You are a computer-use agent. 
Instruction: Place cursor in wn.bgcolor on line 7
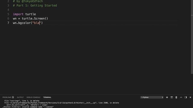22,23
